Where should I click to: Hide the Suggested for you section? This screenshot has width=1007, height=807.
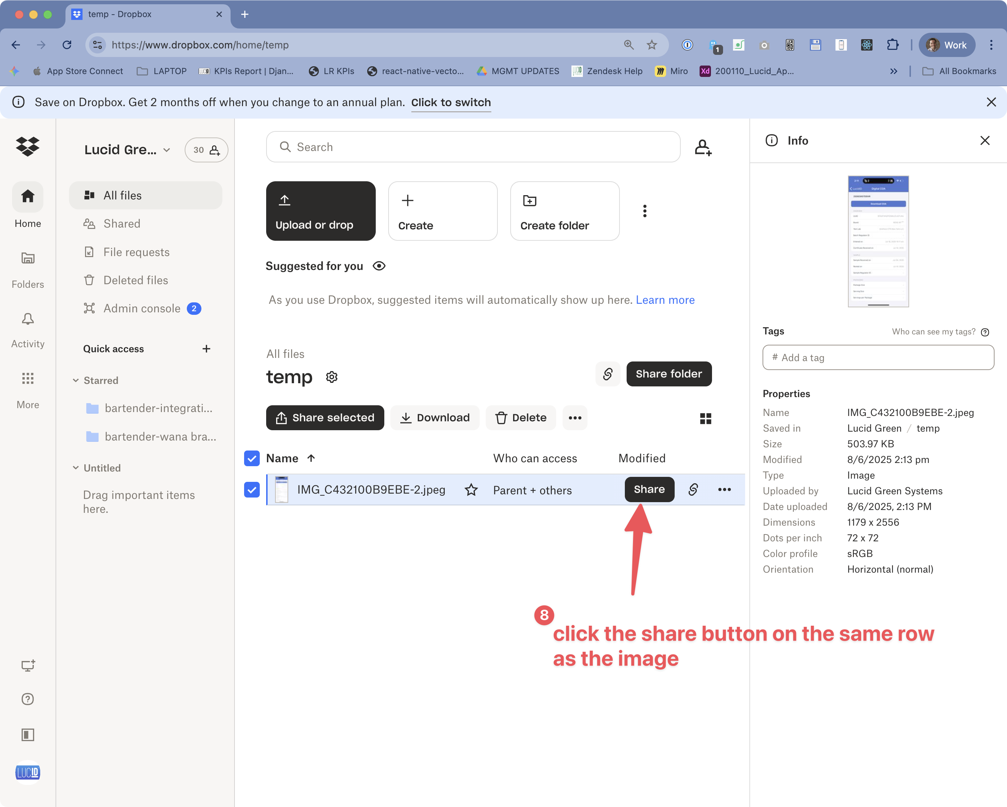(379, 266)
